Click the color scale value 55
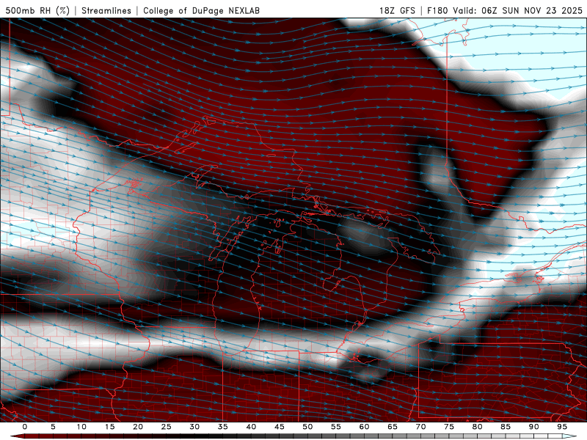The width and height of the screenshot is (587, 440). click(x=336, y=427)
